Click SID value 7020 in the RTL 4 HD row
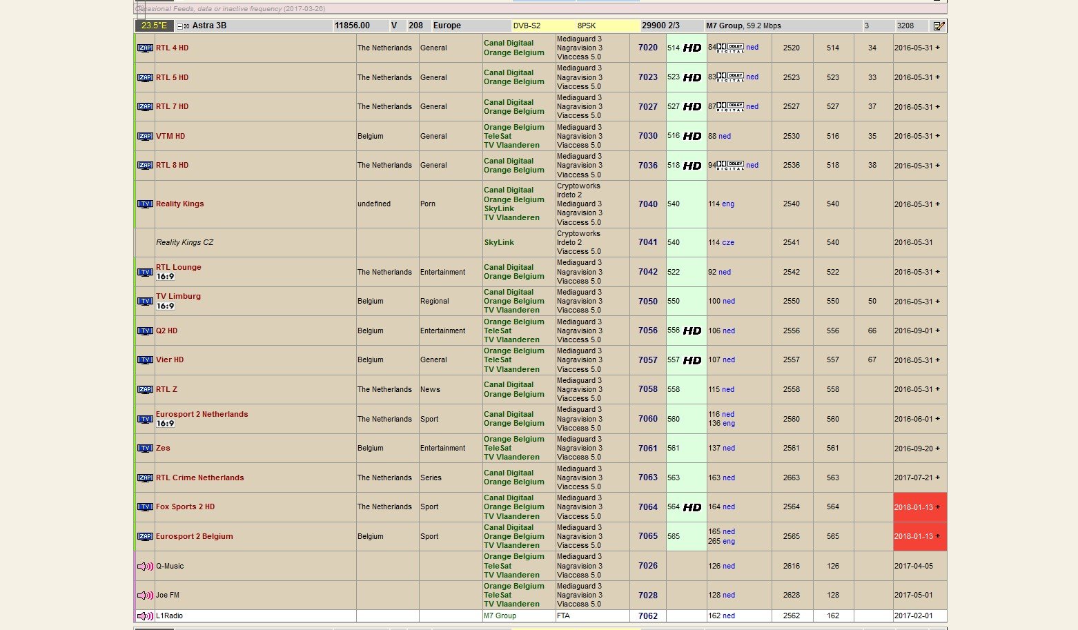This screenshot has height=630, width=1078. pyautogui.click(x=648, y=48)
